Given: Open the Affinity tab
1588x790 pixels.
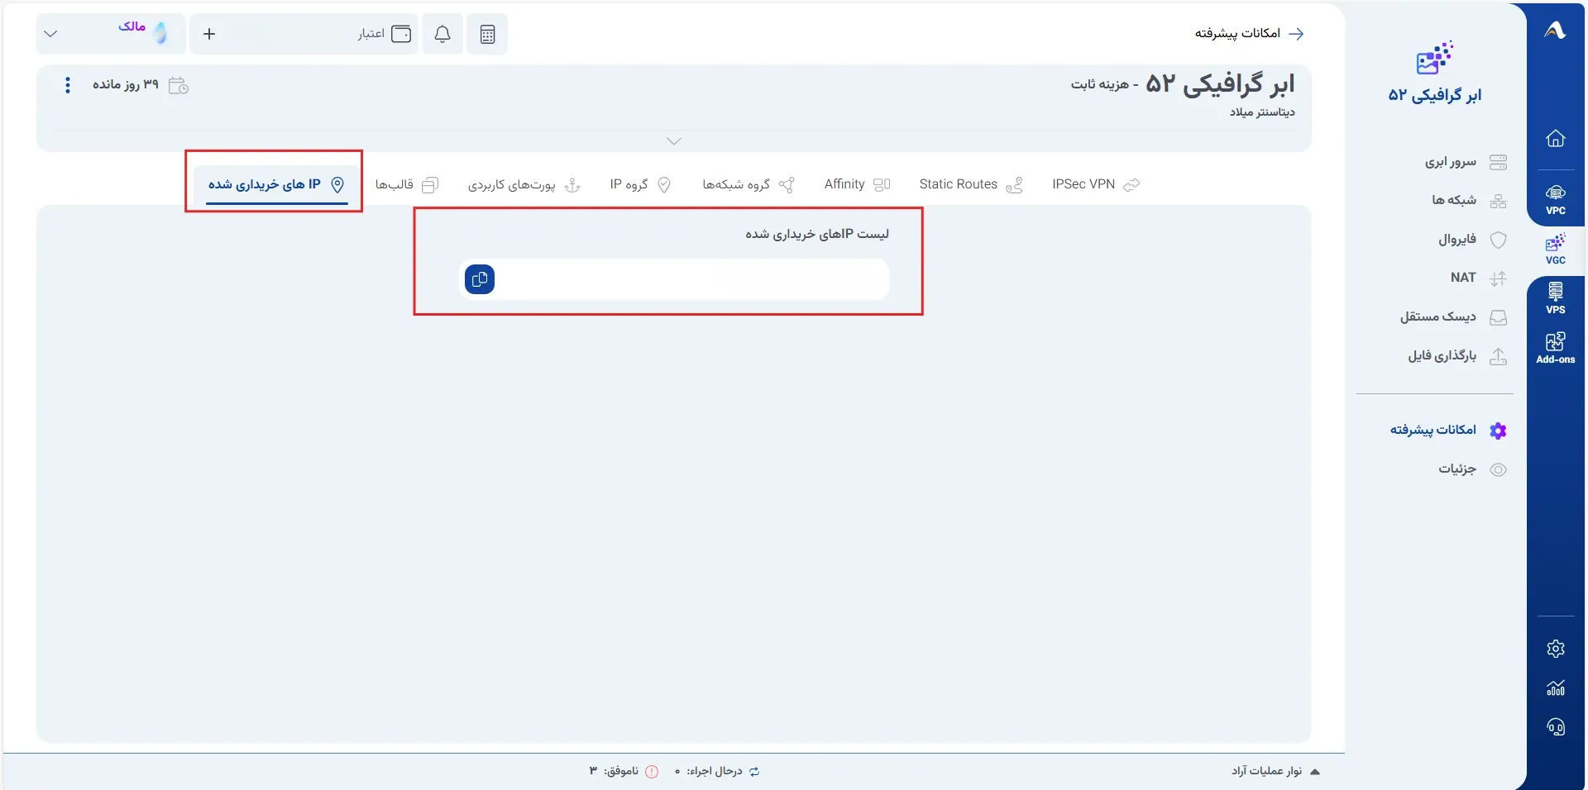Looking at the screenshot, I should 857,184.
